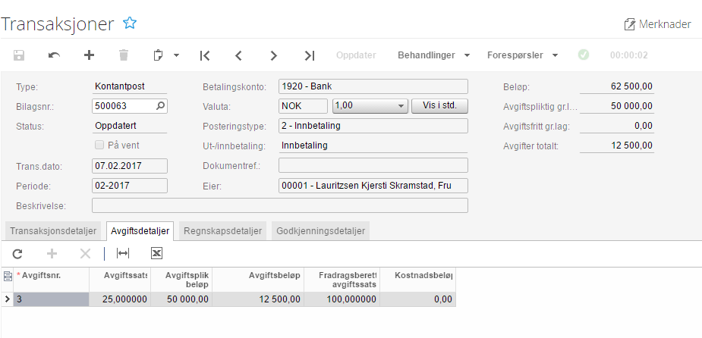This screenshot has height=338, width=702.
Task: Open Merknader notes link
Action: [657, 24]
